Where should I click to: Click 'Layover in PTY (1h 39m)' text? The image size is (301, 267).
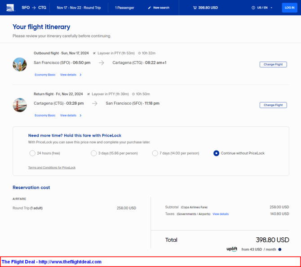pos(110,94)
